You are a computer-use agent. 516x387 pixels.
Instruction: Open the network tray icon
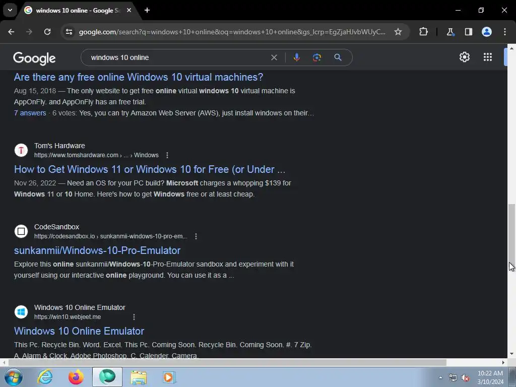(453, 378)
